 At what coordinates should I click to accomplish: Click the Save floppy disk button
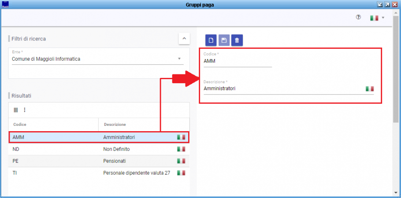[x=224, y=40]
